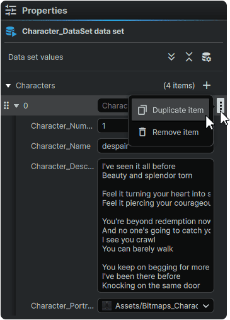Click the Properties panel sliders icon
Screen dimensions: 230x320
tap(11, 10)
